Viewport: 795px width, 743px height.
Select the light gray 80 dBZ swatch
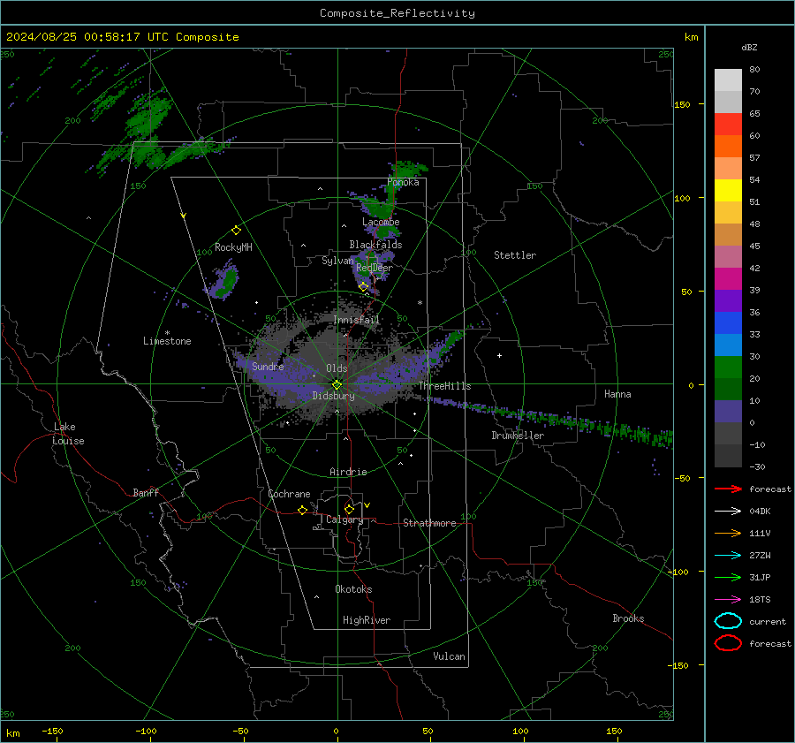click(728, 80)
